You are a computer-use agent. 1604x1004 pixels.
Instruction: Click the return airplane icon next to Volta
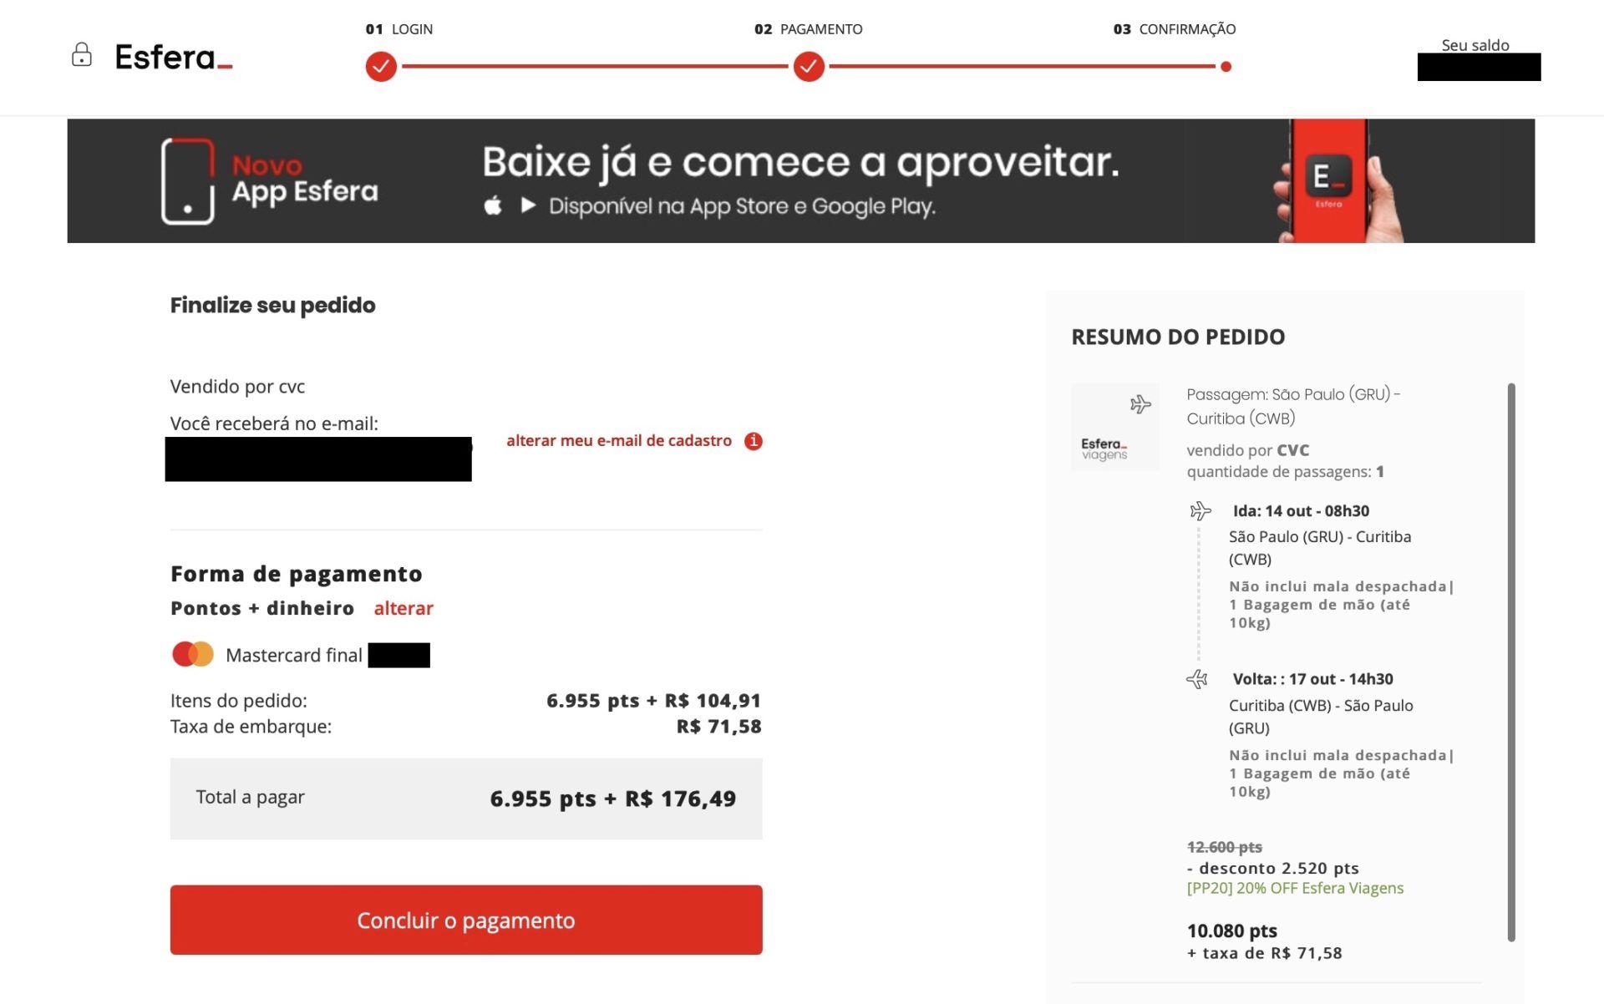click(x=1197, y=679)
